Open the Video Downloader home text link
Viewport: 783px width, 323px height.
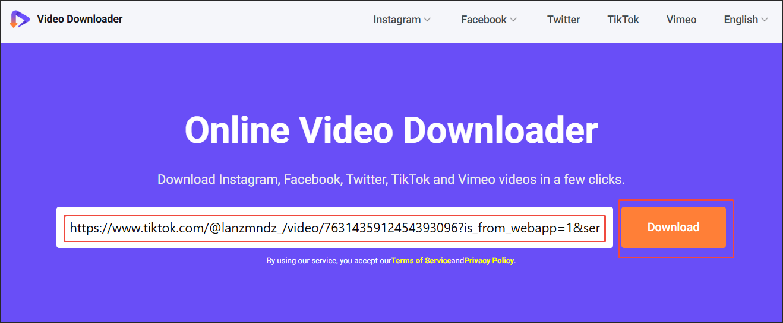click(x=80, y=19)
